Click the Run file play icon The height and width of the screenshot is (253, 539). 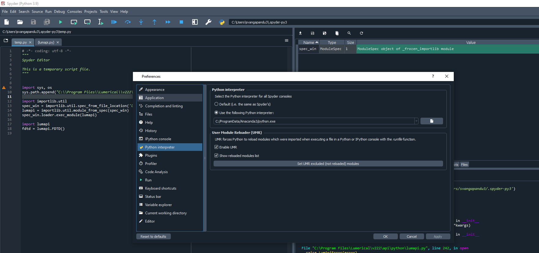click(x=61, y=22)
